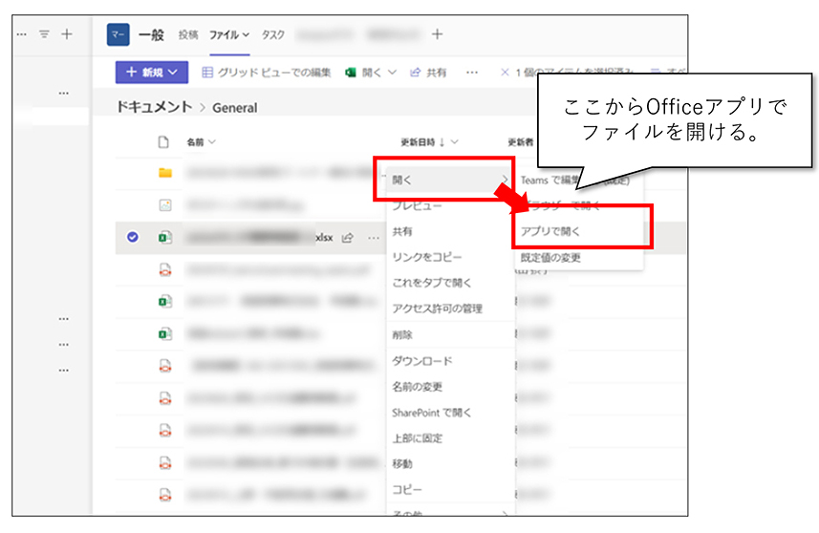Click the yellow folder icon in file list

point(164,173)
